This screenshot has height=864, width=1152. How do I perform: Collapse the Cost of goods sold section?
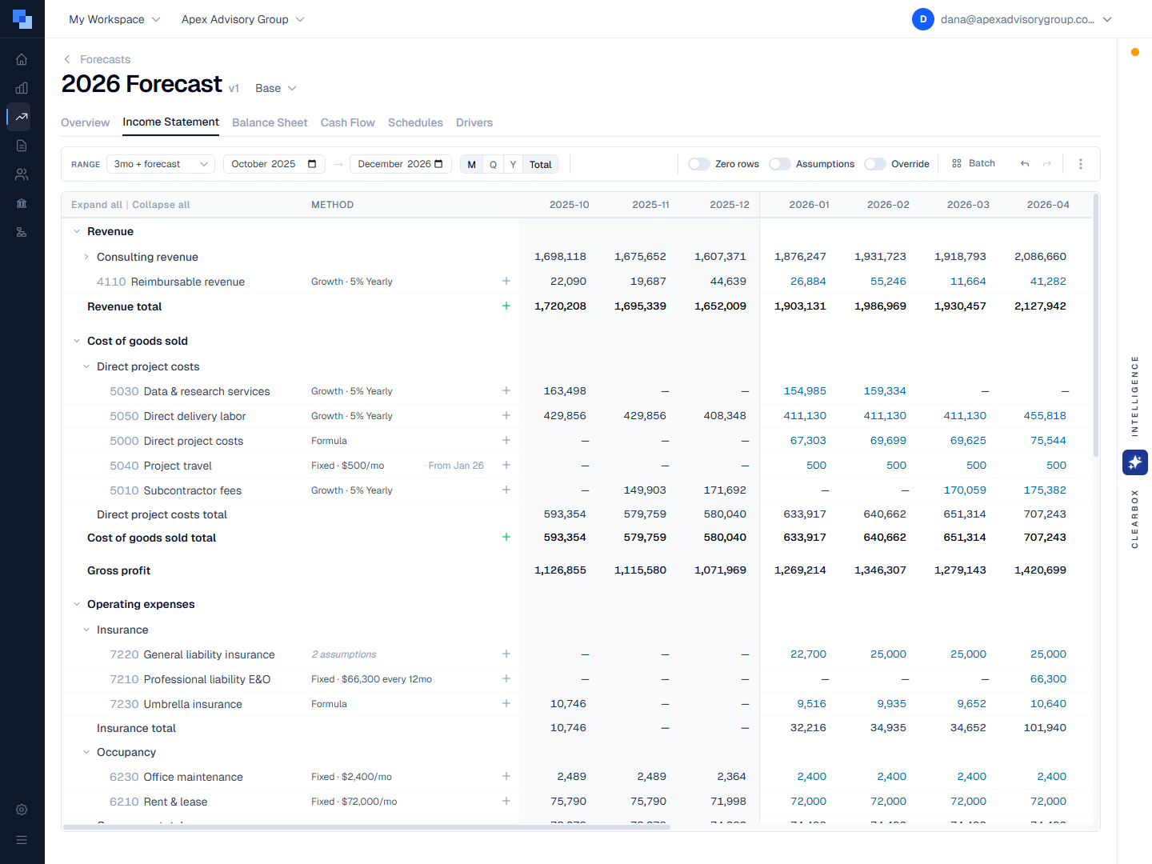click(77, 341)
